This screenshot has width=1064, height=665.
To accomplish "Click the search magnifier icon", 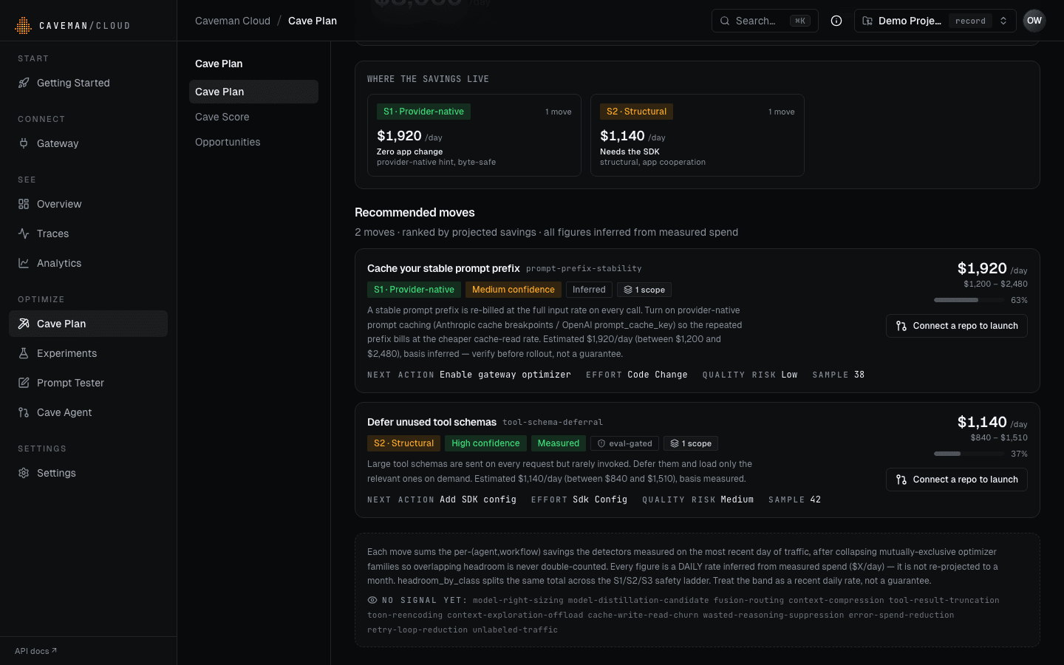I will tap(725, 21).
